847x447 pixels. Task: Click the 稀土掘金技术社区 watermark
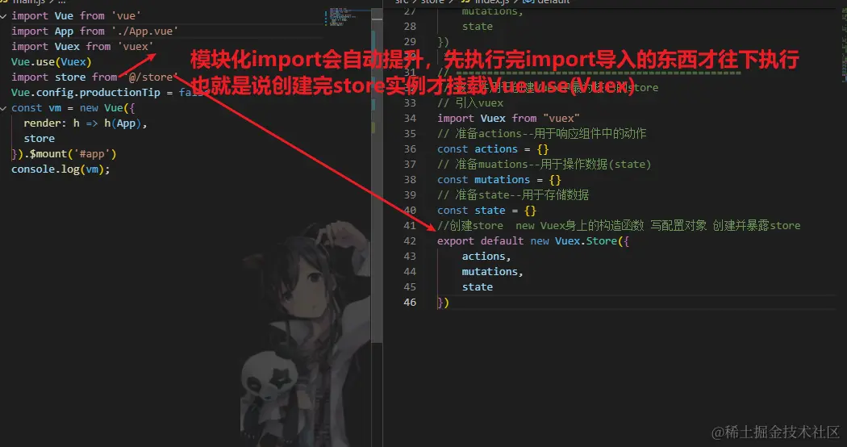(x=776, y=432)
